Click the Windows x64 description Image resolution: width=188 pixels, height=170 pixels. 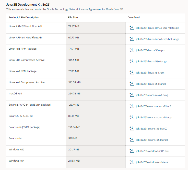tap(16, 161)
